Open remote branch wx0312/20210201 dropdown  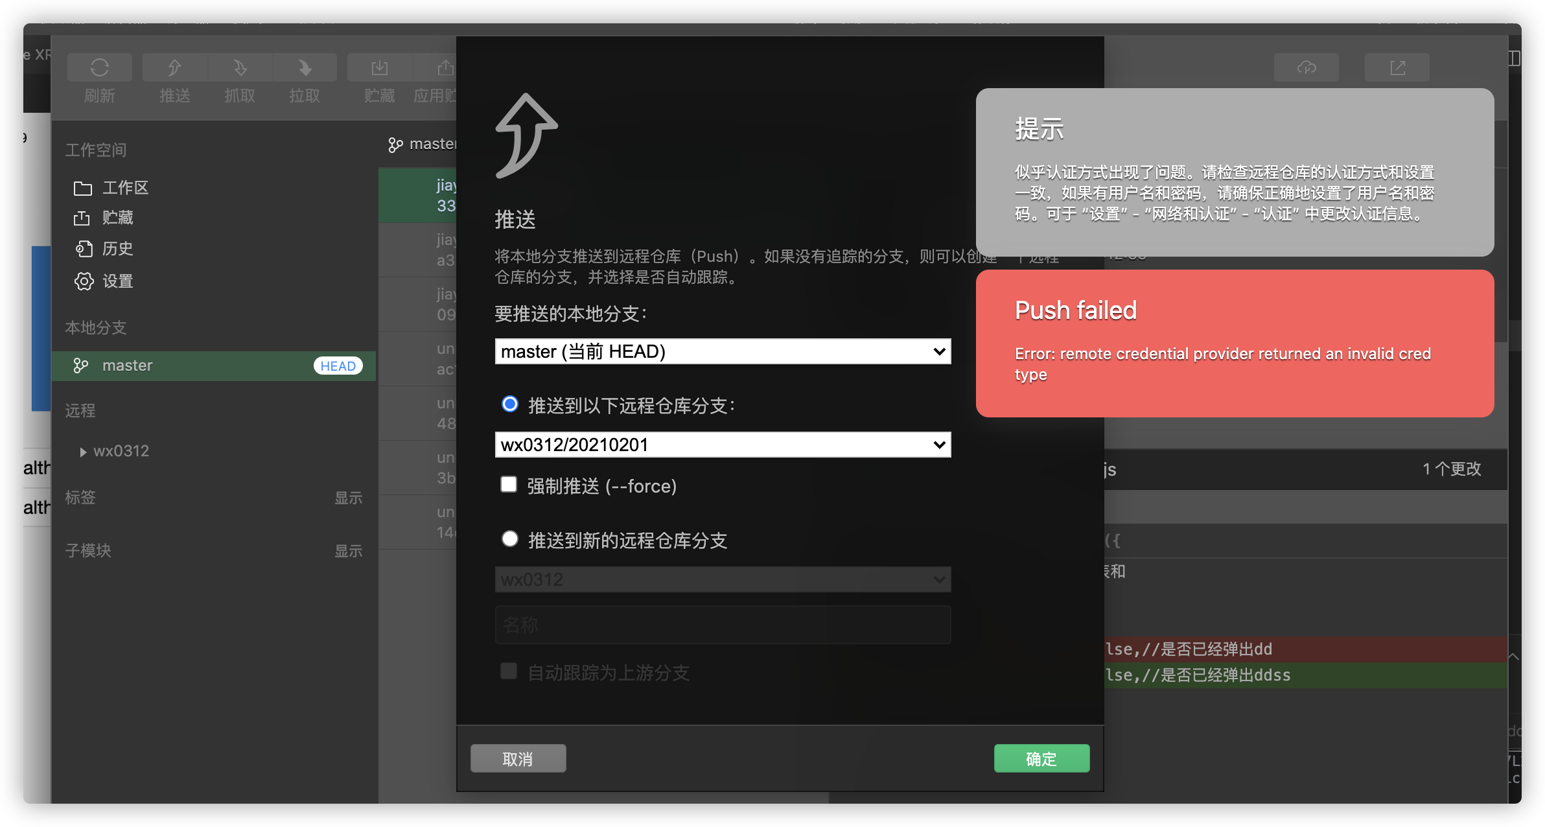pyautogui.click(x=723, y=445)
